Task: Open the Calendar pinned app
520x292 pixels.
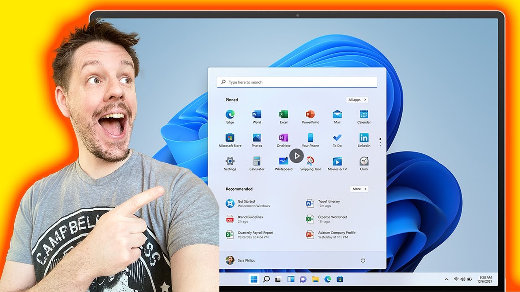Action: [x=364, y=116]
